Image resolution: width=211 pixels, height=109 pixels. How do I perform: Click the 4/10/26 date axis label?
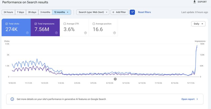point(110,83)
